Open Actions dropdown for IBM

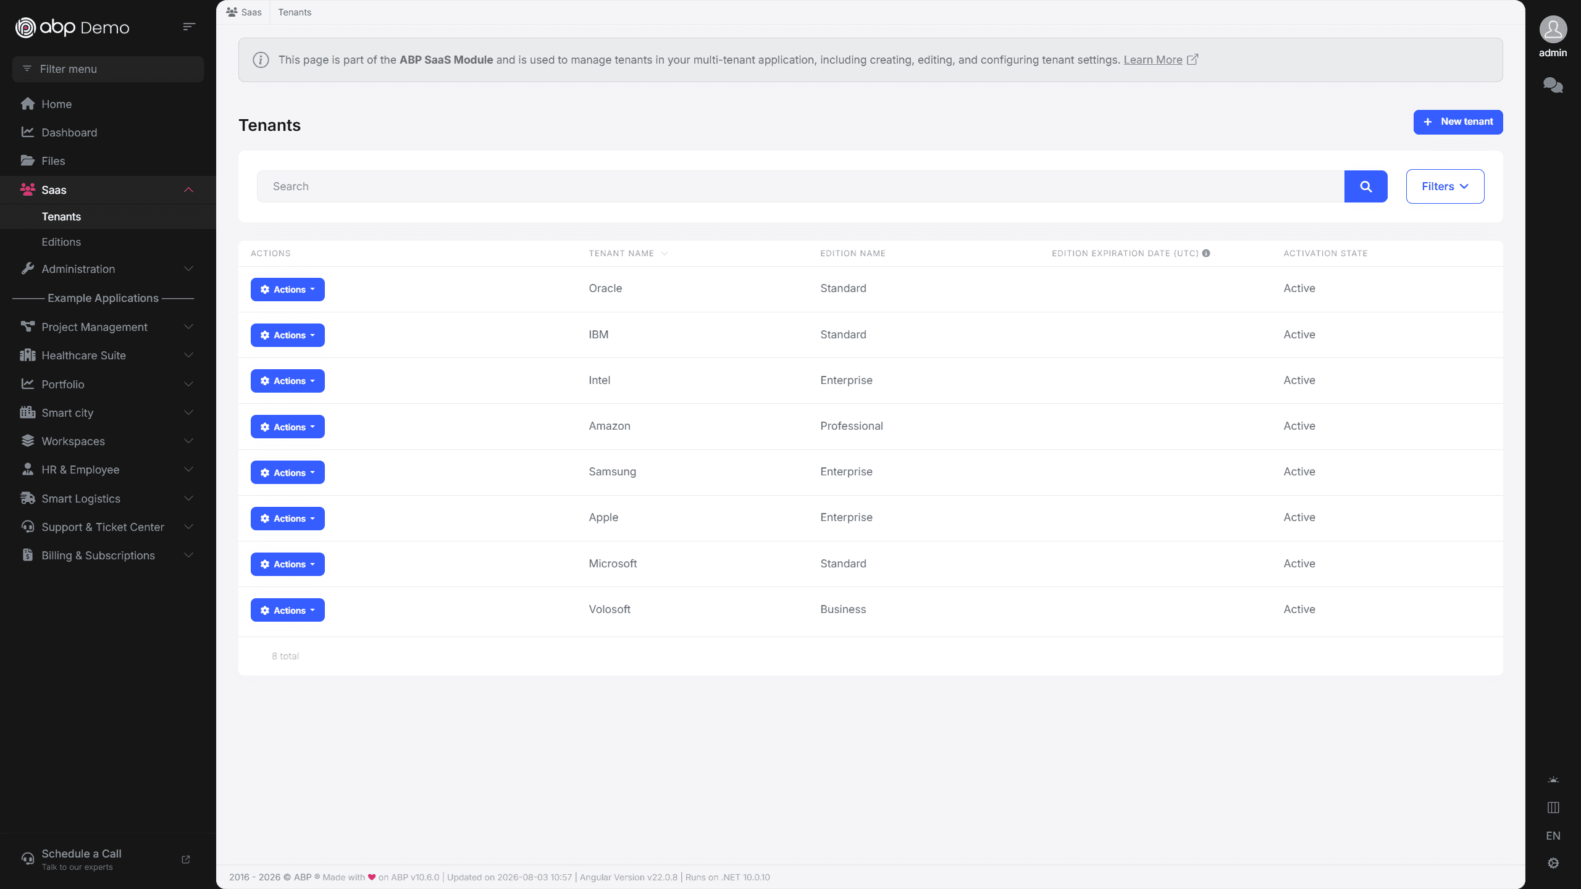tap(288, 335)
